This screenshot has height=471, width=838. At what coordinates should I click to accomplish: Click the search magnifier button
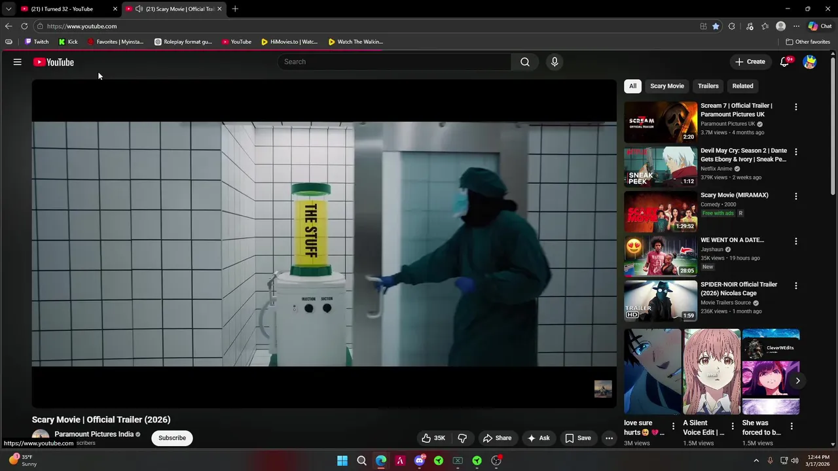(x=525, y=61)
